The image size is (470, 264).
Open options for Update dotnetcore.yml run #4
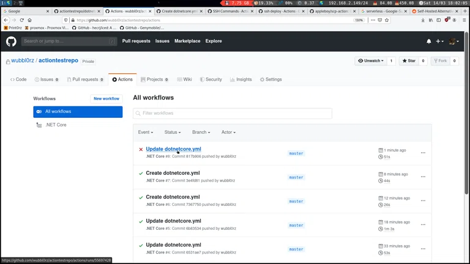[x=423, y=249]
